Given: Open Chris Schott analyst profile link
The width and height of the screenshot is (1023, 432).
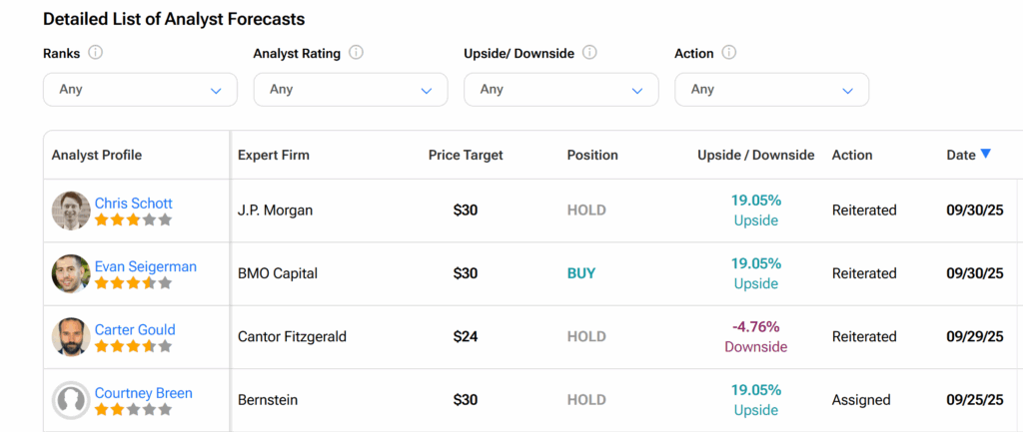Looking at the screenshot, I should click(134, 204).
